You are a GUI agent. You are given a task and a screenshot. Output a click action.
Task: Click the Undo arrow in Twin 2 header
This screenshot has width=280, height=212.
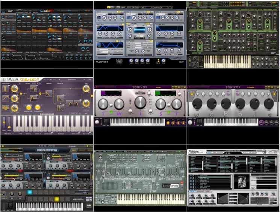[x=45, y=80]
